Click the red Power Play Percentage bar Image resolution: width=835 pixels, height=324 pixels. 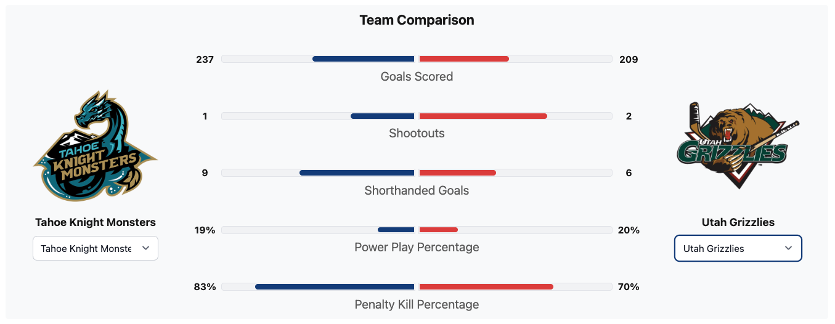click(x=438, y=230)
